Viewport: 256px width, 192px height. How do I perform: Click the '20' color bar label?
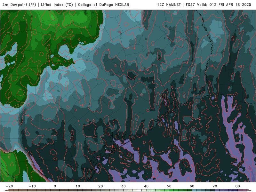100,186
